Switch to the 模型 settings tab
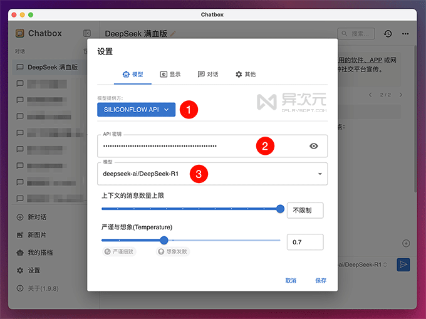This screenshot has height=319, width=426. click(133, 74)
